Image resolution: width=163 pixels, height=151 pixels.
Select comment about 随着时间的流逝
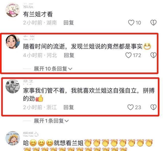87,46
